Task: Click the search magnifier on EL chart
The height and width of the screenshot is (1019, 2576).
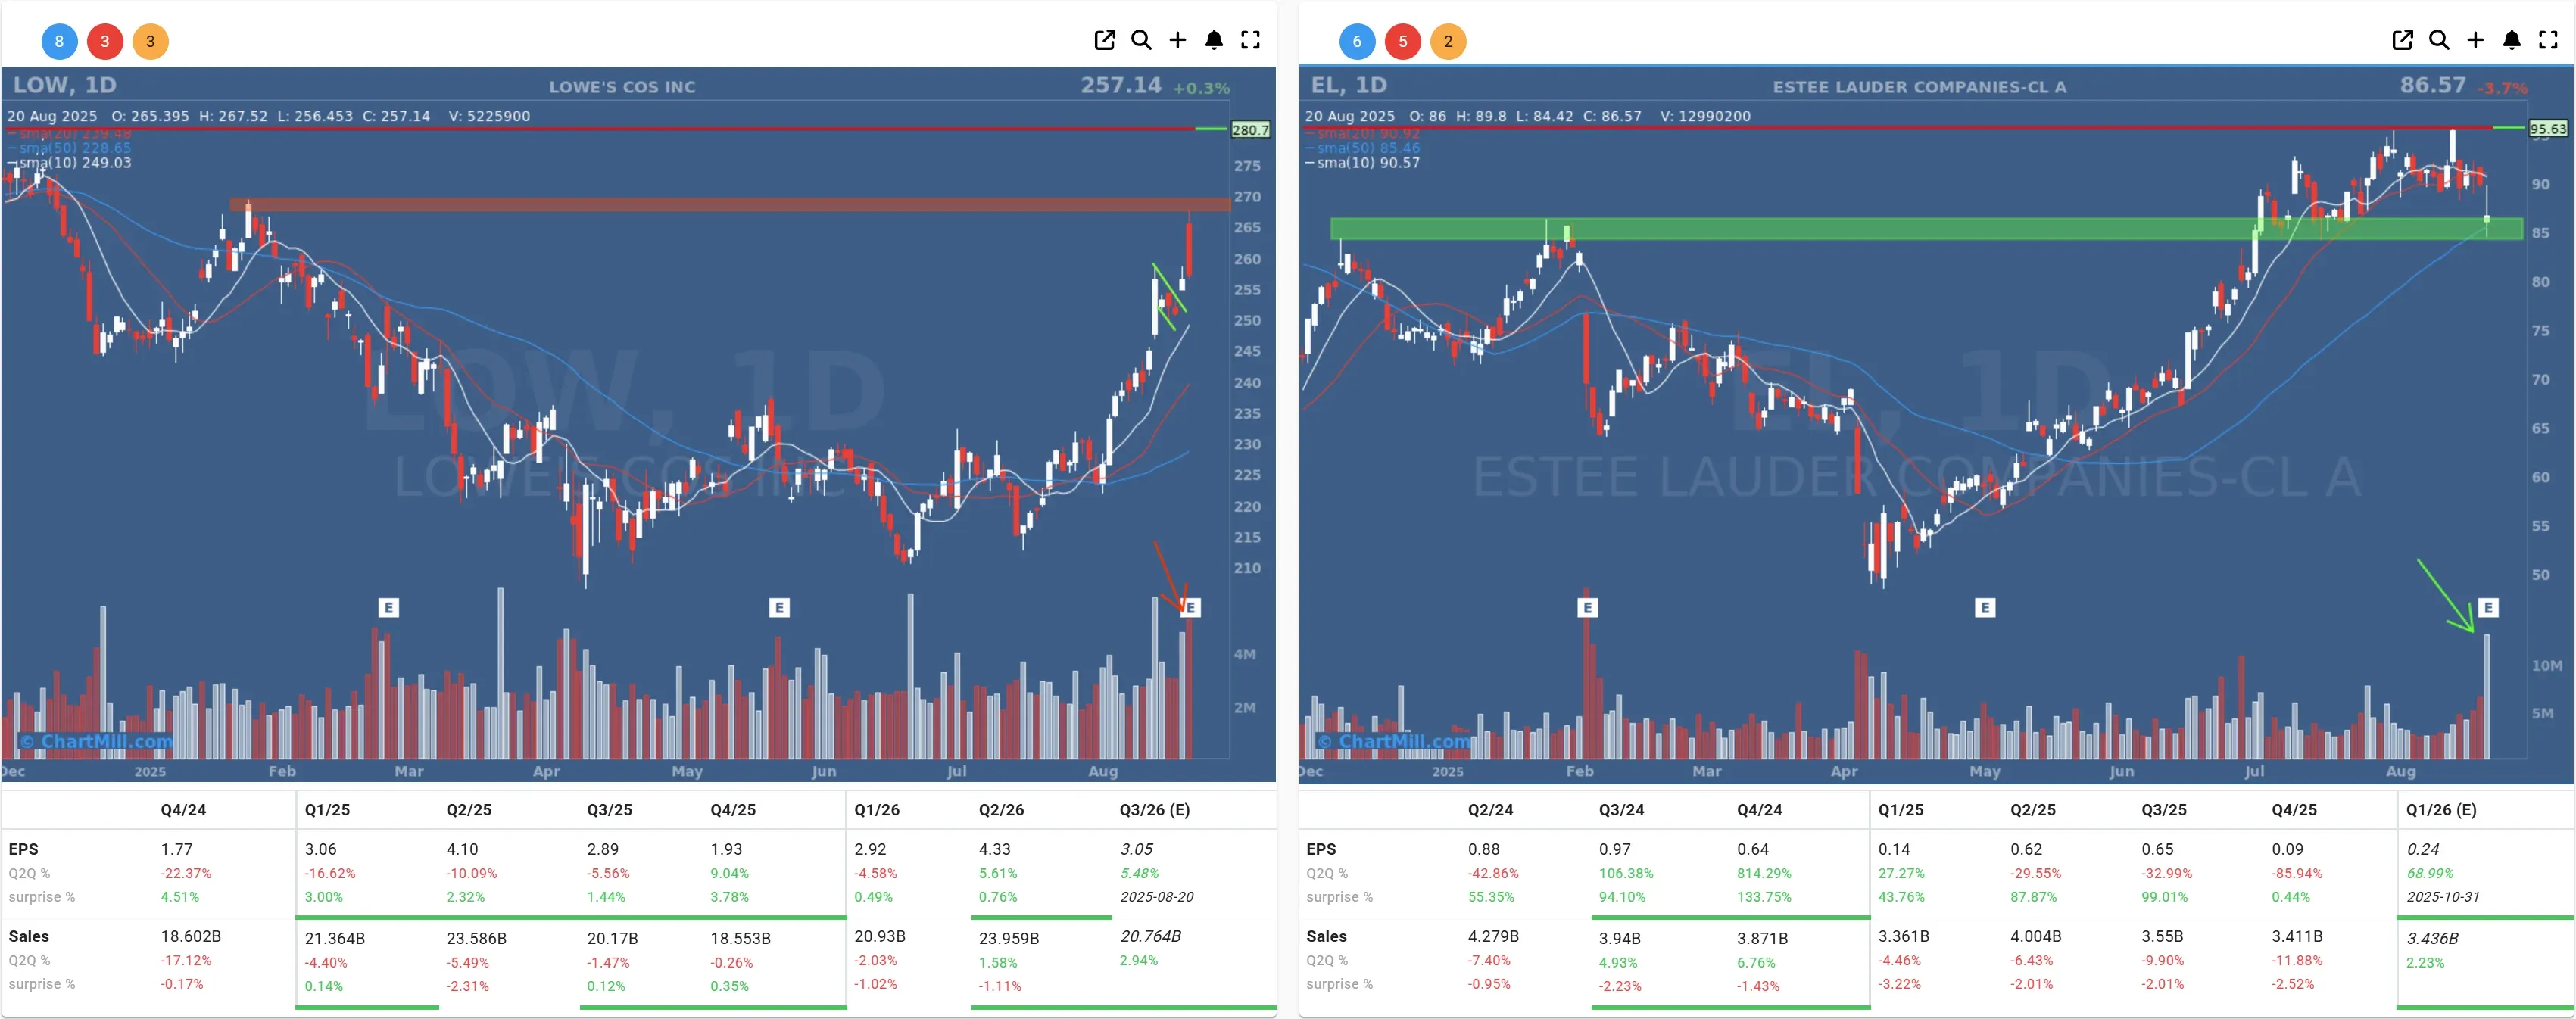Action: pyautogui.click(x=2439, y=40)
